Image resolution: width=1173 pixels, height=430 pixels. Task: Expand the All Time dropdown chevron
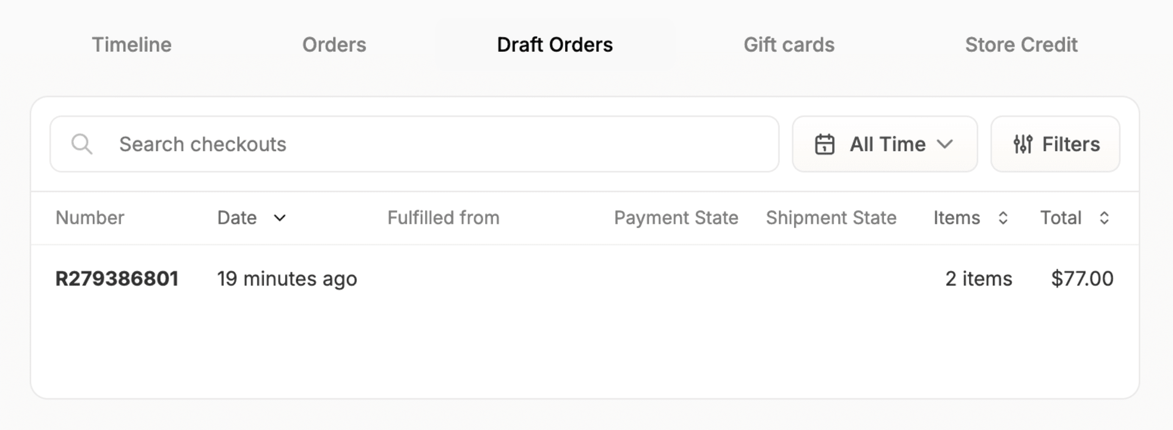(x=945, y=145)
